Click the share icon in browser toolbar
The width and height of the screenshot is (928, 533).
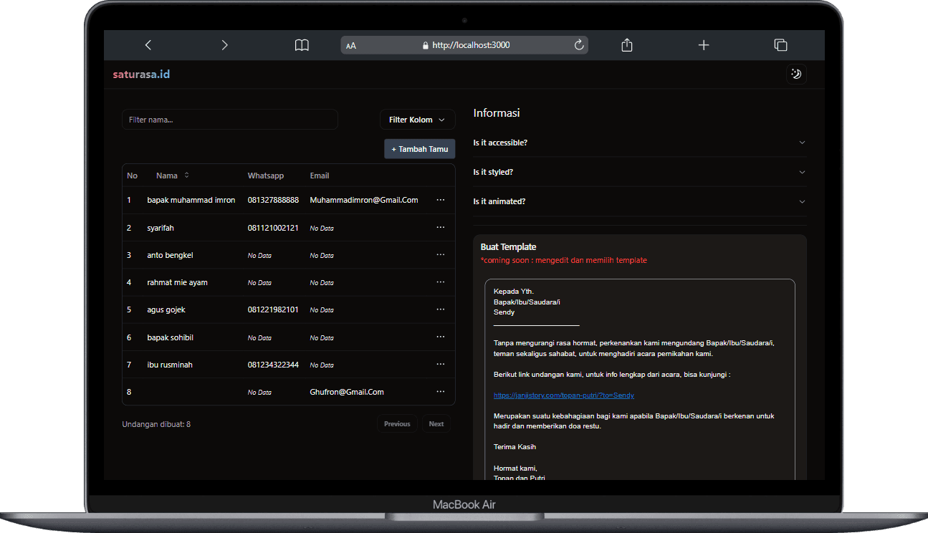click(x=627, y=45)
